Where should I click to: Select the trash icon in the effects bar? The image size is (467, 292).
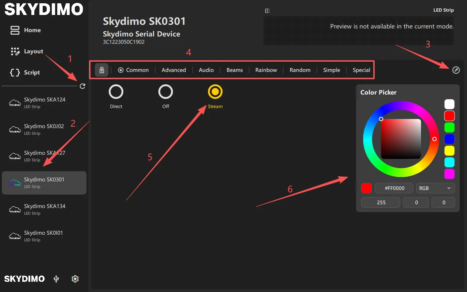tap(101, 70)
